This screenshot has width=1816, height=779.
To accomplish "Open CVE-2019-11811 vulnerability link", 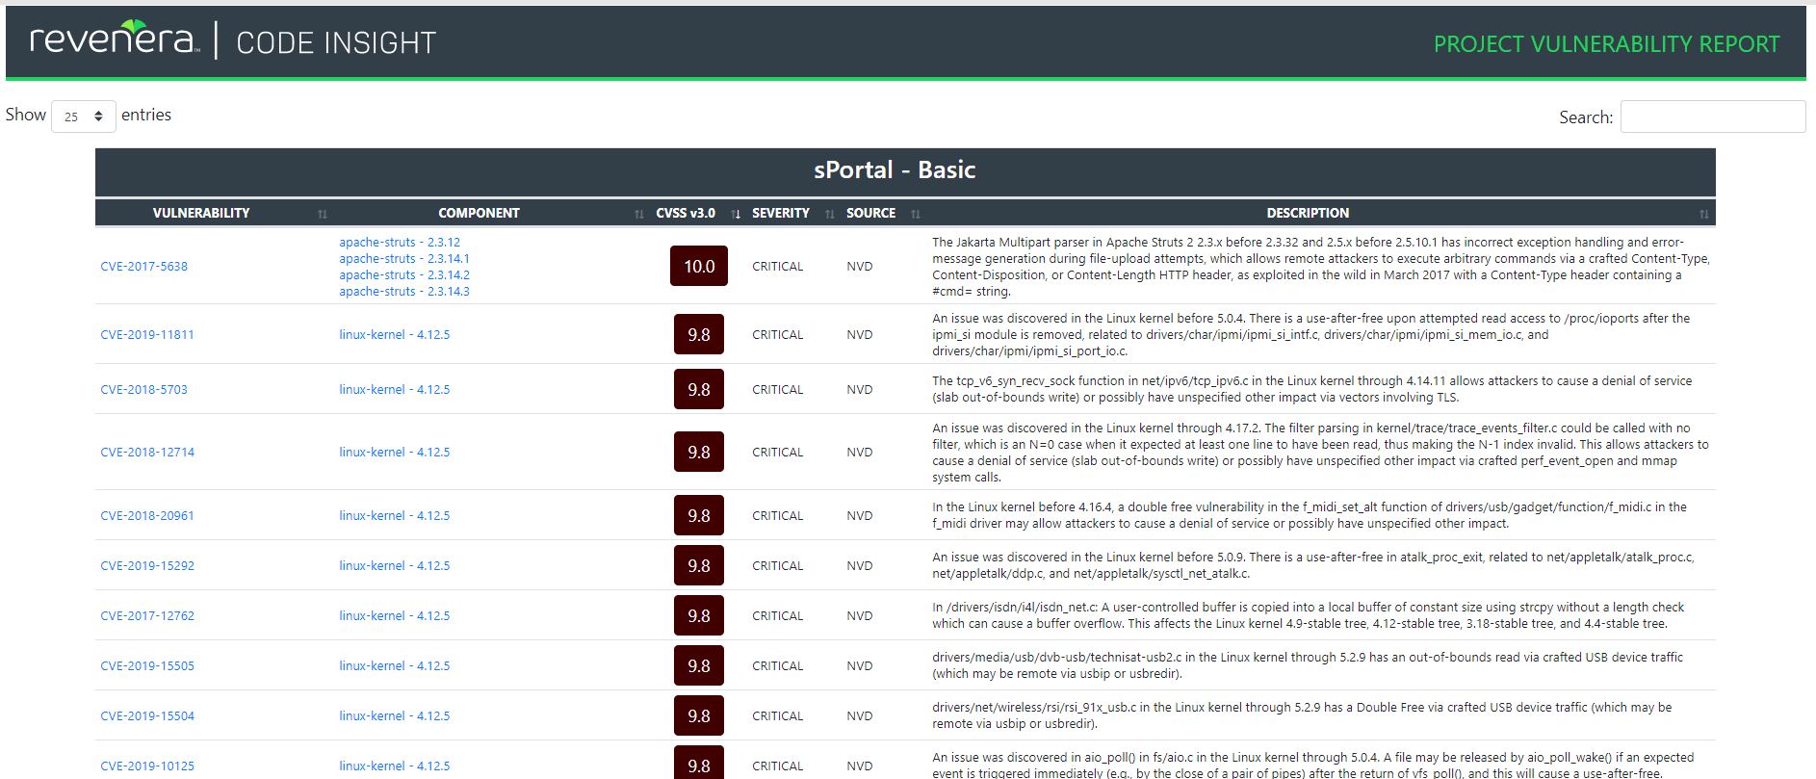I will tap(147, 335).
